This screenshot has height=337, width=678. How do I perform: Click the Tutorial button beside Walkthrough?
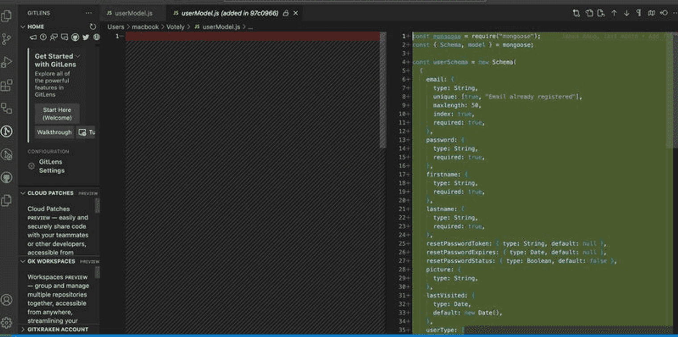point(87,132)
